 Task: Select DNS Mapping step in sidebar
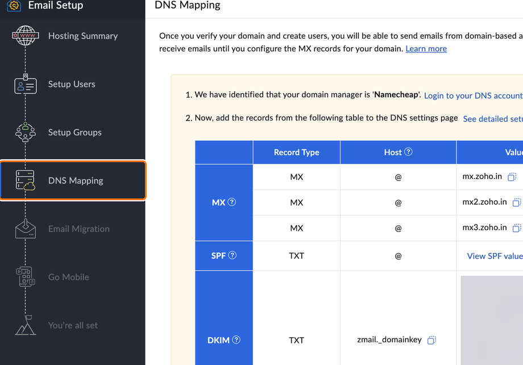73,180
